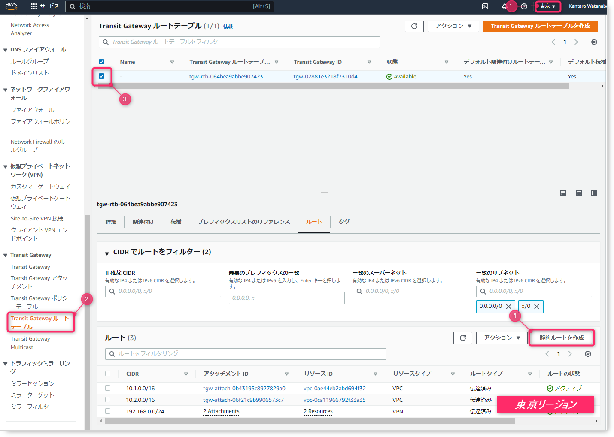Open routes table preferences gear
The height and width of the screenshot is (437, 614).
pyautogui.click(x=588, y=354)
